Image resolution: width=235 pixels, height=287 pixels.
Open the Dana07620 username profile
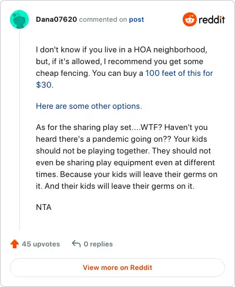pos(56,19)
